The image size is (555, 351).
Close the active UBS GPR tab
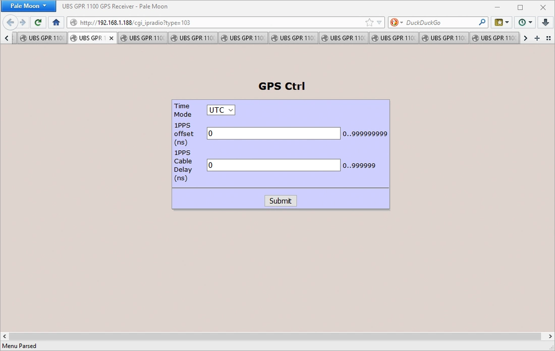pos(111,38)
